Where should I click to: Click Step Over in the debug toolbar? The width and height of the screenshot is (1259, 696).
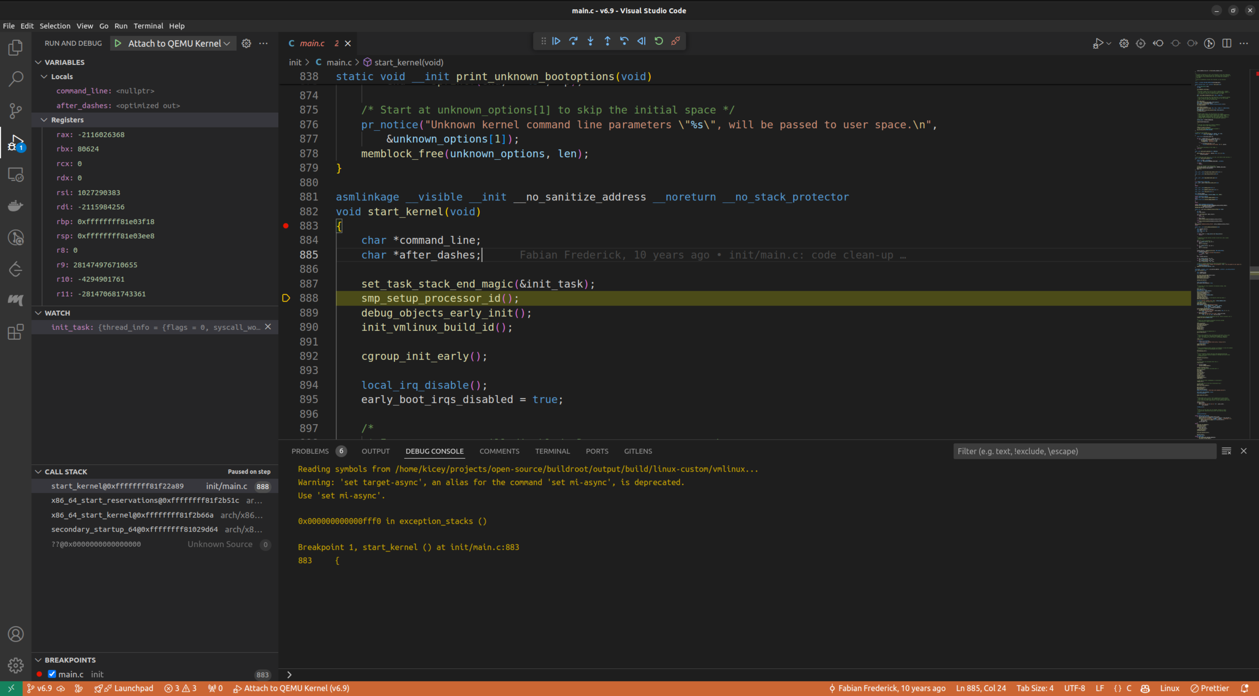point(573,42)
